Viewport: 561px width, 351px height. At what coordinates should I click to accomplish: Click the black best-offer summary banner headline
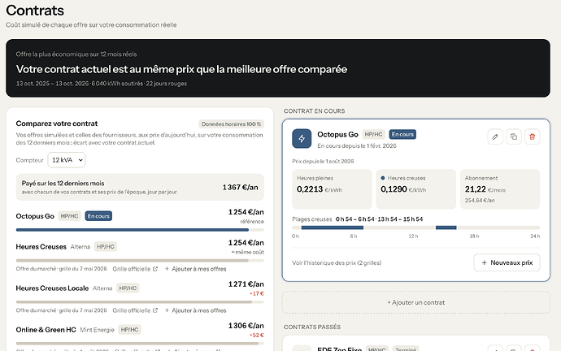[x=181, y=69]
